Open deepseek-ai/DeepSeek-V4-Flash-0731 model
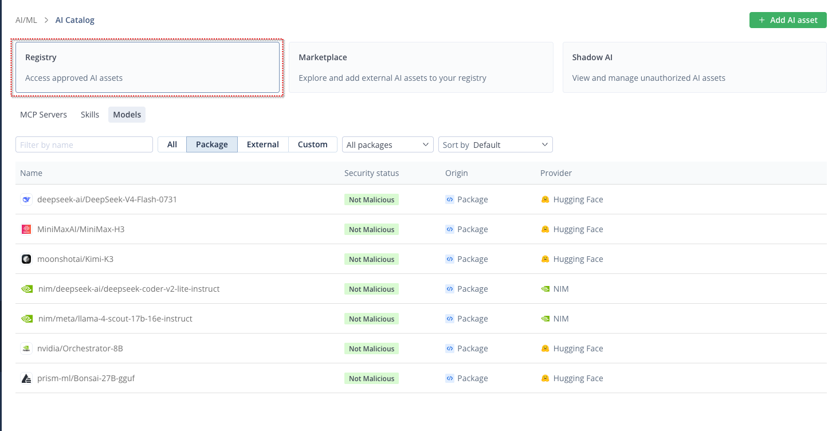 pos(107,199)
